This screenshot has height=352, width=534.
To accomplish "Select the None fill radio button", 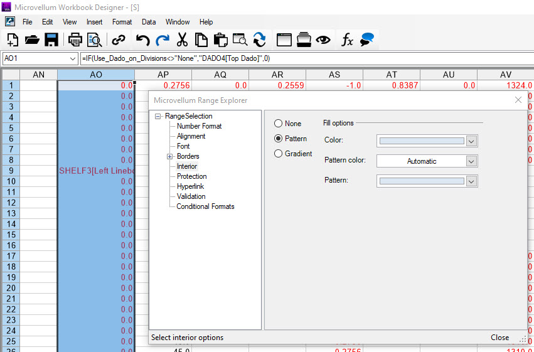I will pyautogui.click(x=279, y=124).
